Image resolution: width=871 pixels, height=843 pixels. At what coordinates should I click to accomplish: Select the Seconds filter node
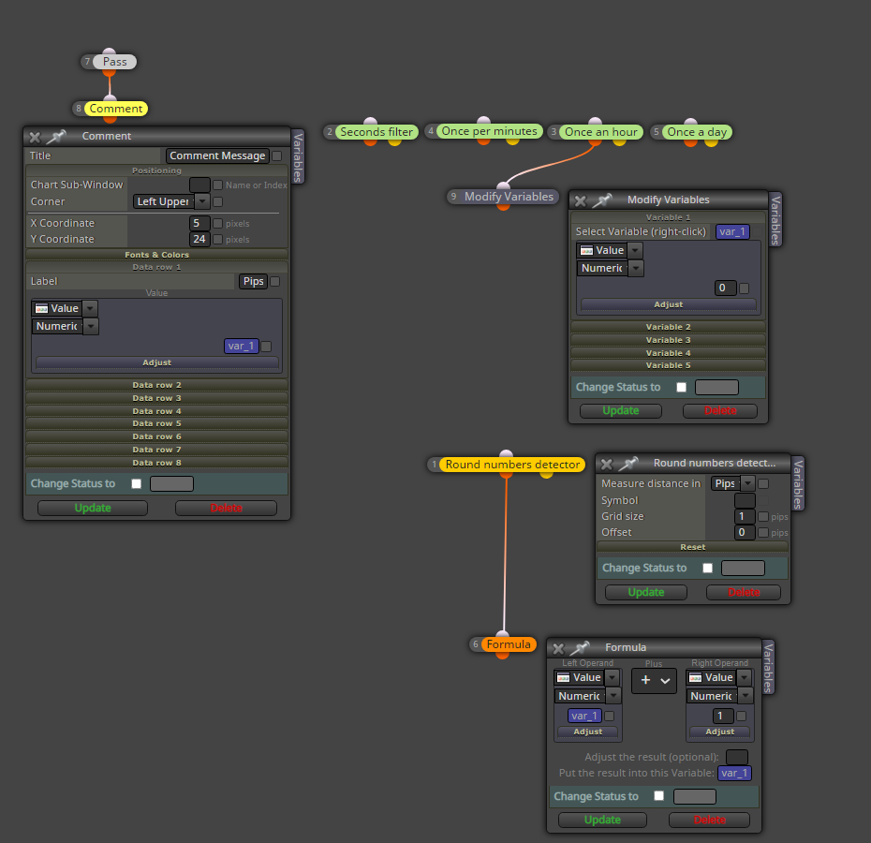tap(376, 132)
